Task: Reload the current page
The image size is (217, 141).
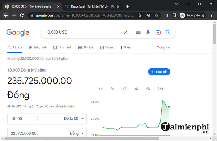Action: pos(22,15)
